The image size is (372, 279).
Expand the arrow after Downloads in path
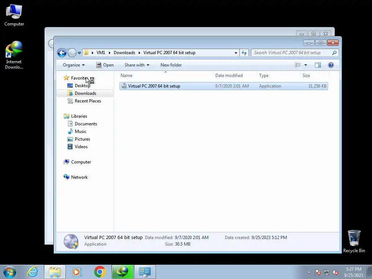[139, 53]
